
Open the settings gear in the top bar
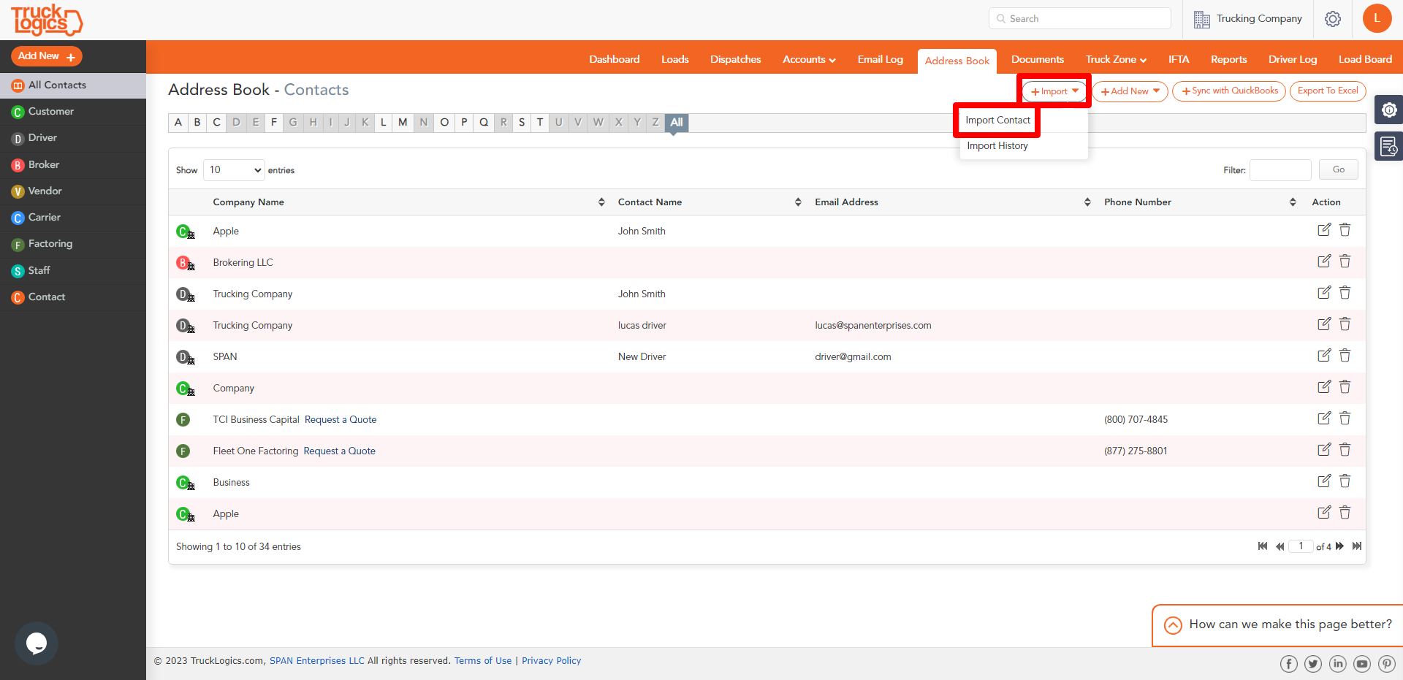1332,19
